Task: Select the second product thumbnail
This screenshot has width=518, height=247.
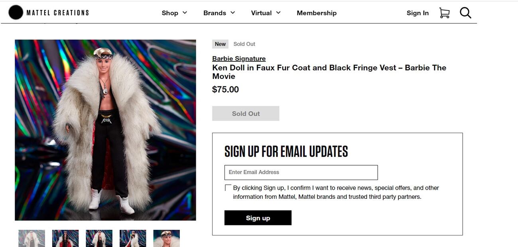Action: point(65,238)
